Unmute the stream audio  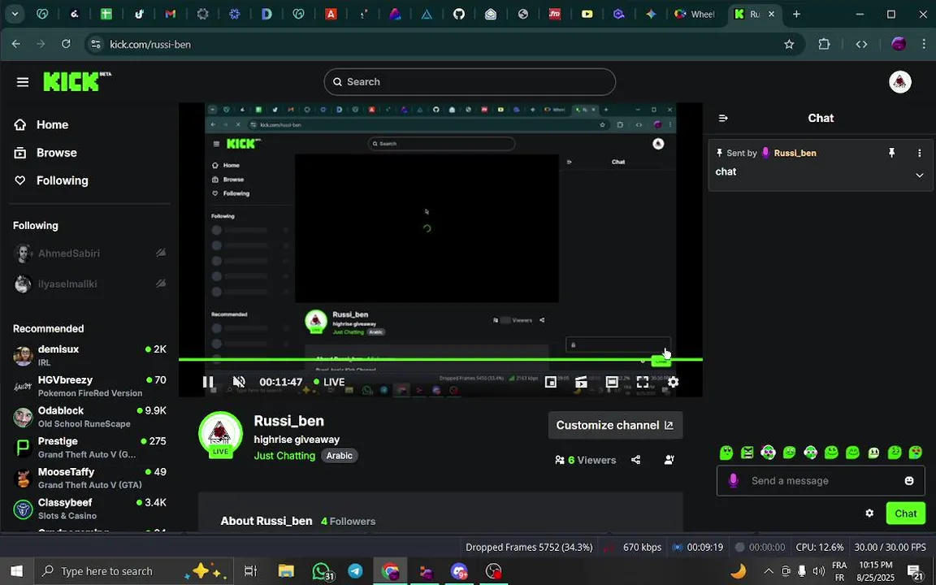239,382
